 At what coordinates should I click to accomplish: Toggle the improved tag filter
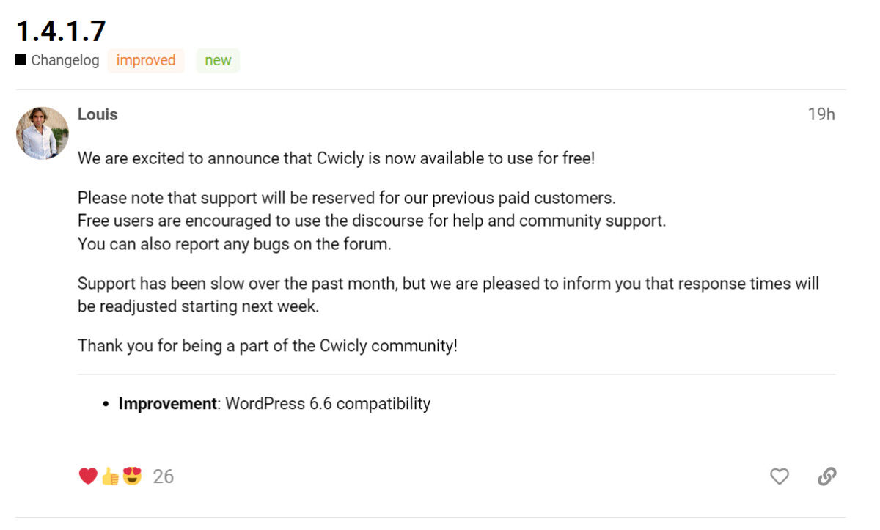(x=145, y=61)
